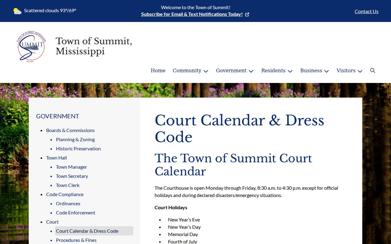Click the Town of Summit seal logo
The width and height of the screenshot is (391, 244).
31,46
